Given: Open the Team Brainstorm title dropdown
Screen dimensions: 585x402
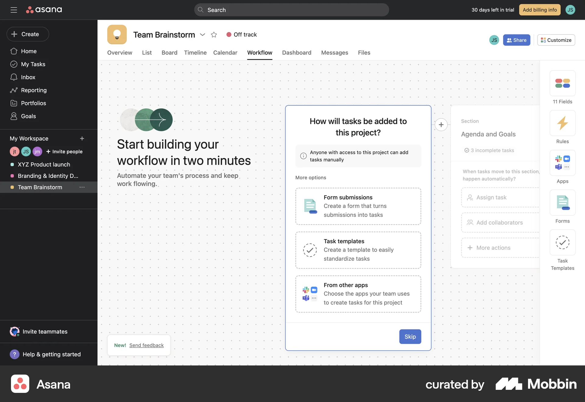Looking at the screenshot, I should (x=202, y=35).
